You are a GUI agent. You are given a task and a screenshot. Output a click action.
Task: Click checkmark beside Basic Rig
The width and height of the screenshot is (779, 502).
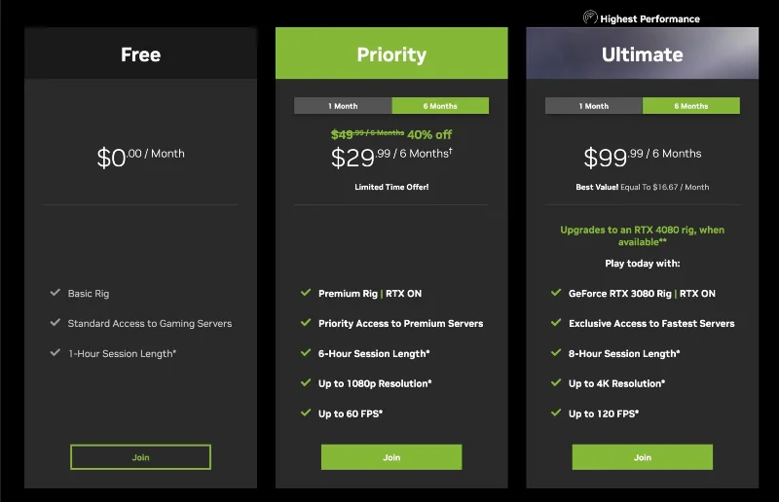click(x=56, y=293)
